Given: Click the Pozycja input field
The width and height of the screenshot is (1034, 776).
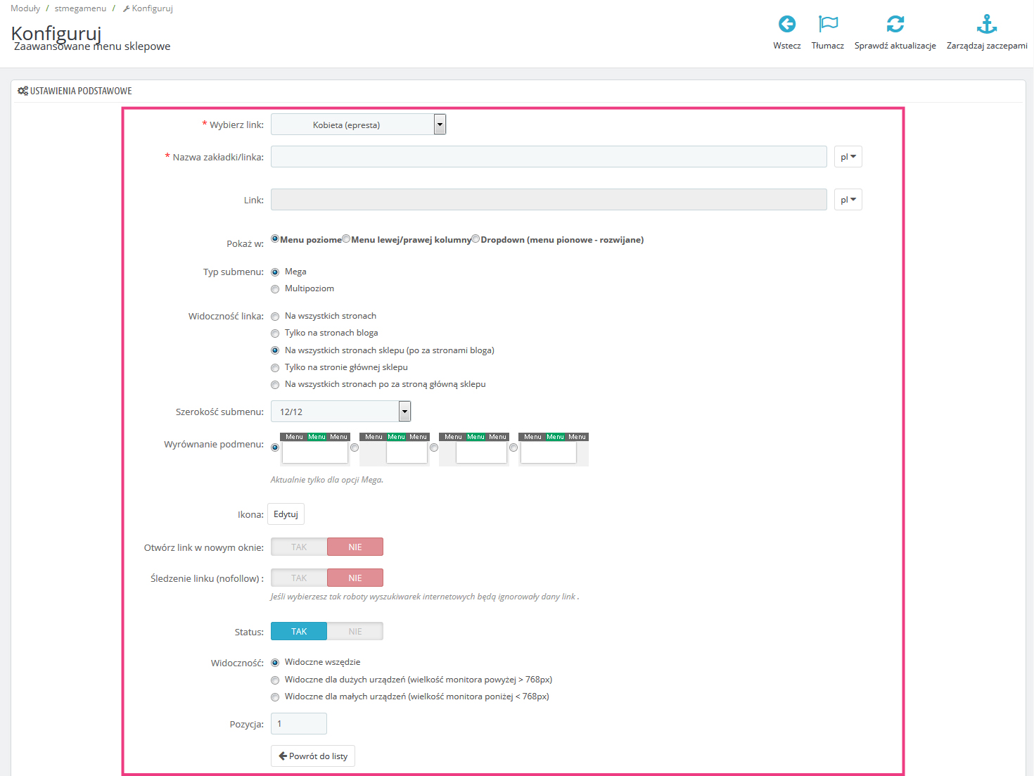Looking at the screenshot, I should pos(299,724).
